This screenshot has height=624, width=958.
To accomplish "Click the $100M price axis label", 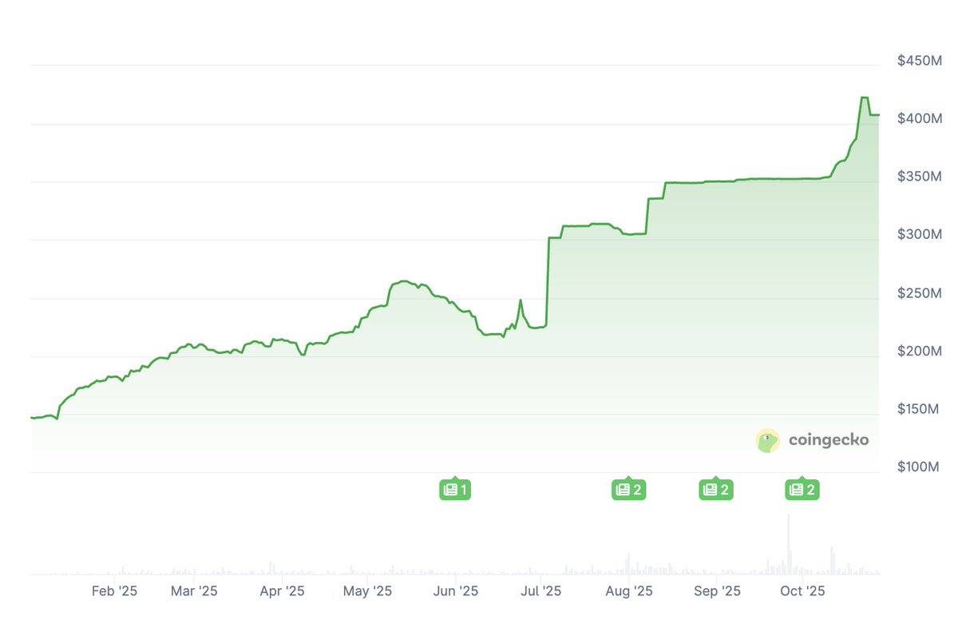I will click(919, 467).
